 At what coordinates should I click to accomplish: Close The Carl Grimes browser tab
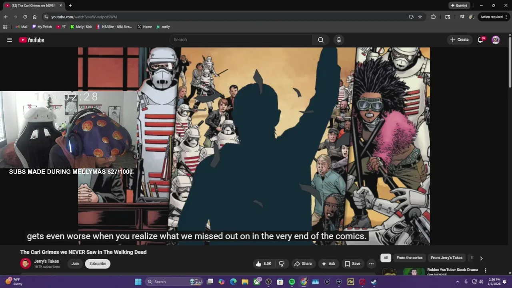(x=61, y=6)
